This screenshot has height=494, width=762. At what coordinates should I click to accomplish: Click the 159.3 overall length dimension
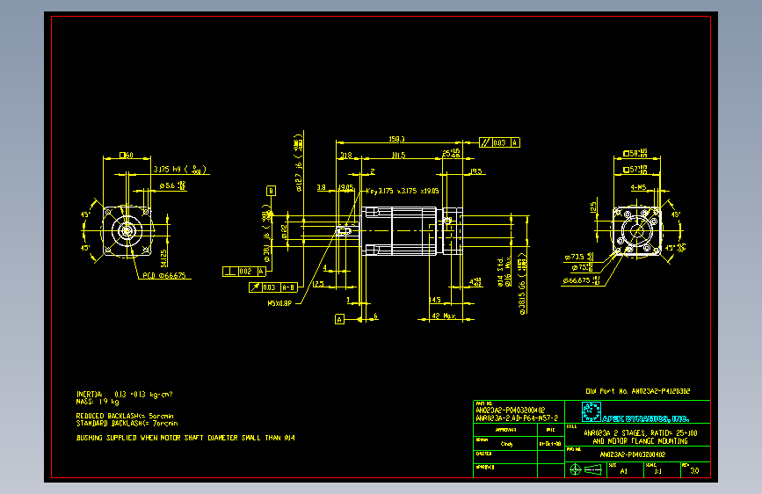pos(396,139)
